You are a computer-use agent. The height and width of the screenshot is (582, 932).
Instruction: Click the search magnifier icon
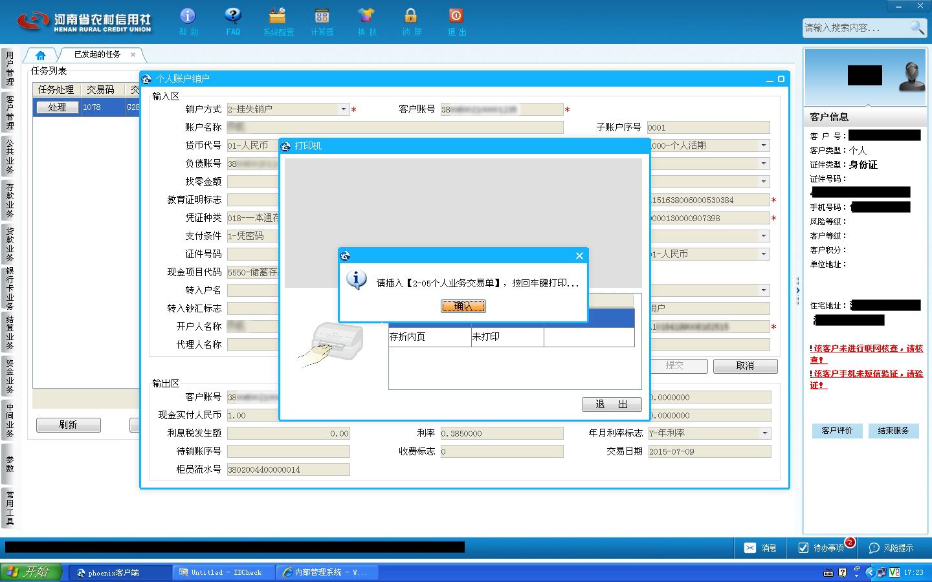pyautogui.click(x=917, y=27)
